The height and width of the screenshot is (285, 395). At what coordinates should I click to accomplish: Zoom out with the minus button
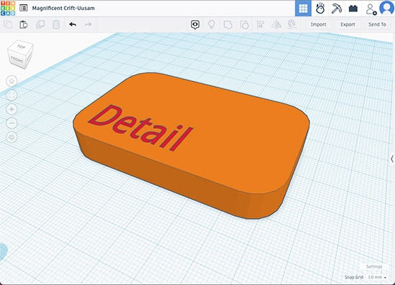click(x=11, y=123)
